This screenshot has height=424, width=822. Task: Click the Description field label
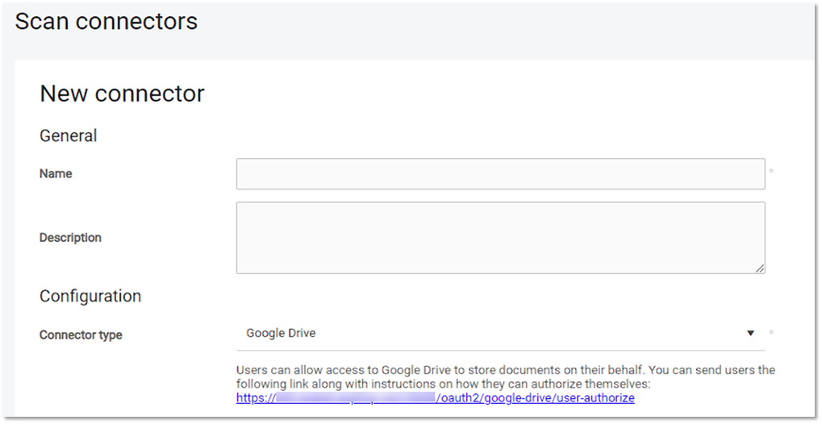(x=70, y=238)
